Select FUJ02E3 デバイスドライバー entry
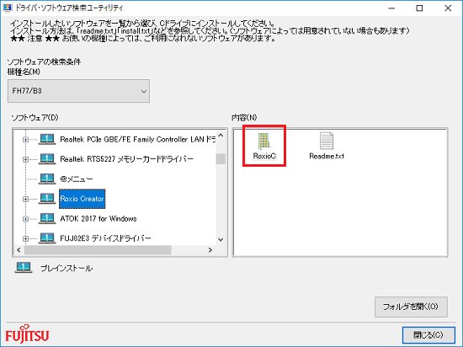The image size is (463, 347). pyautogui.click(x=105, y=238)
